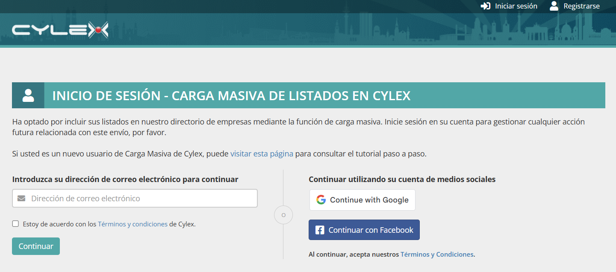Click the envelope icon in the email field

point(21,199)
